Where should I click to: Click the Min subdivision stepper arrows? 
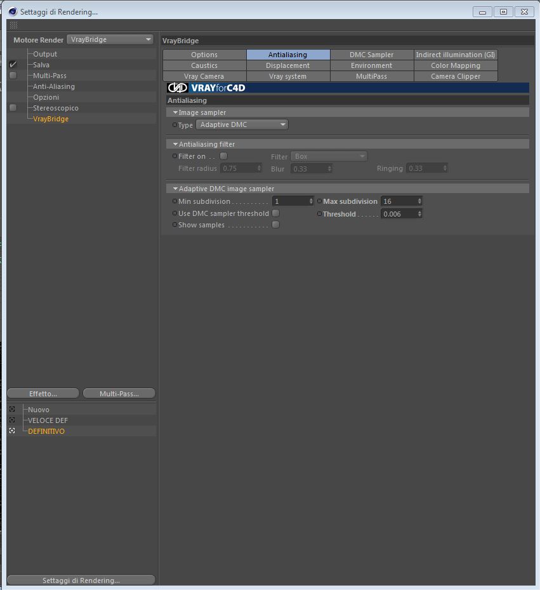311,201
